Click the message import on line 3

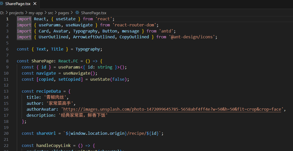click(x=130, y=31)
